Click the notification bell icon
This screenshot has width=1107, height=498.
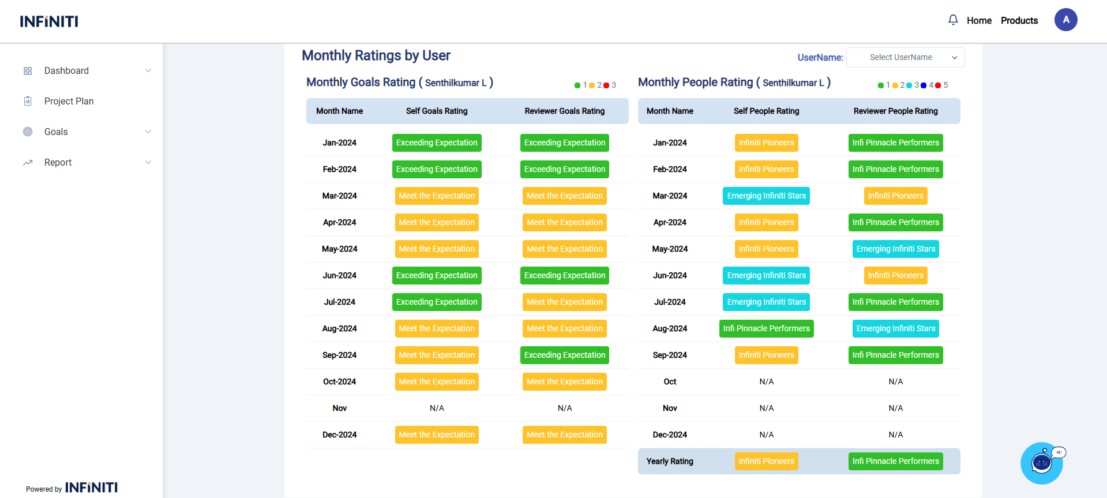(x=953, y=20)
